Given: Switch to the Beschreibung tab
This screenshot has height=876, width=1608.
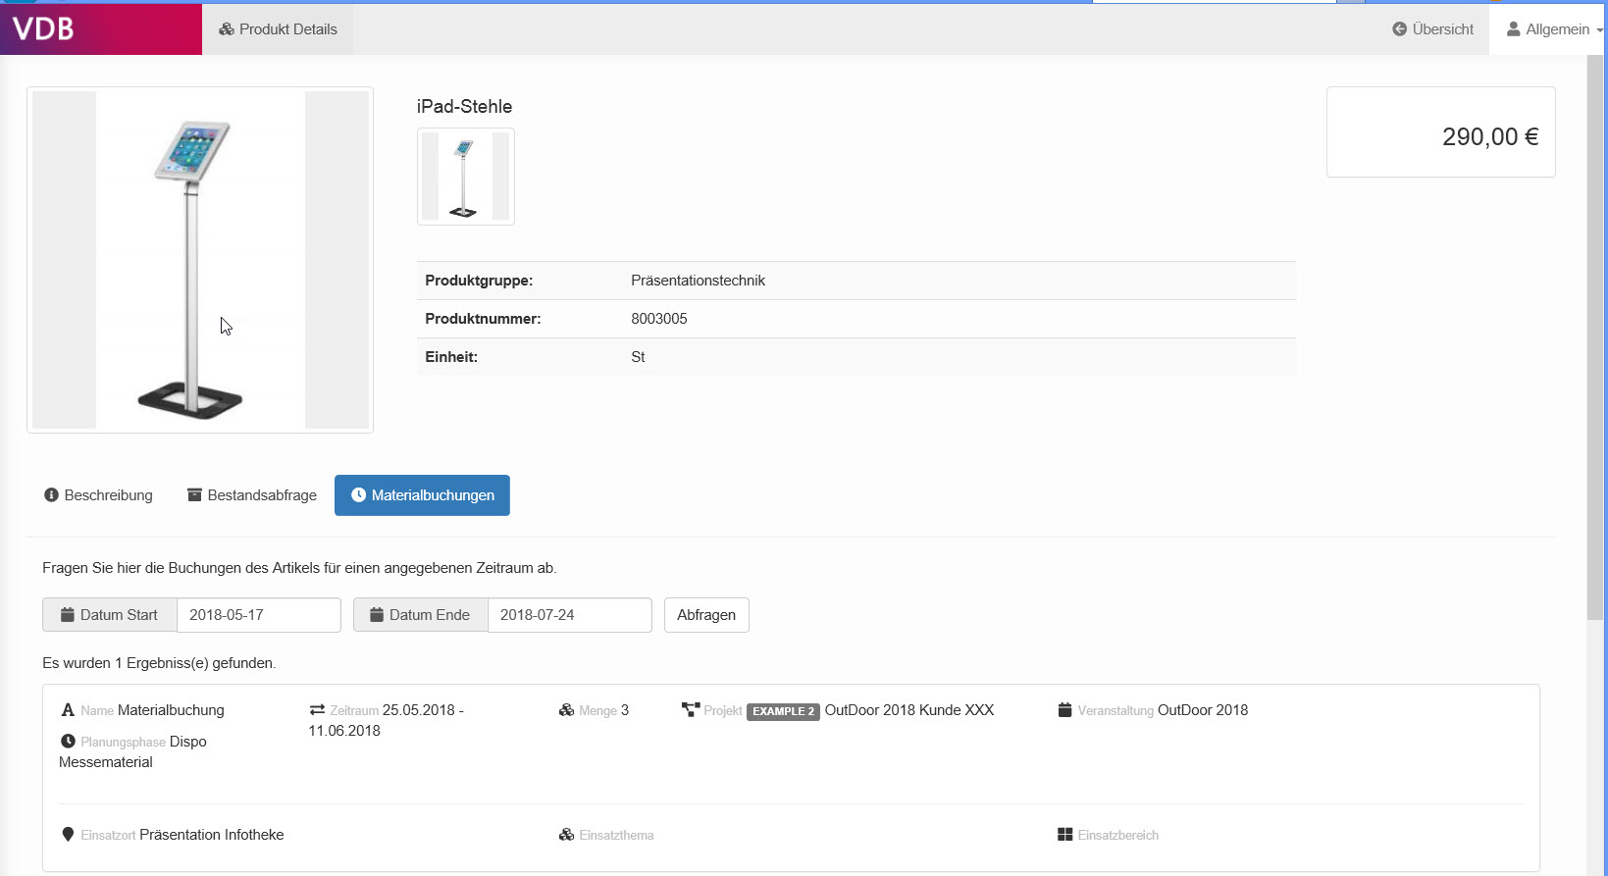Looking at the screenshot, I should point(98,495).
